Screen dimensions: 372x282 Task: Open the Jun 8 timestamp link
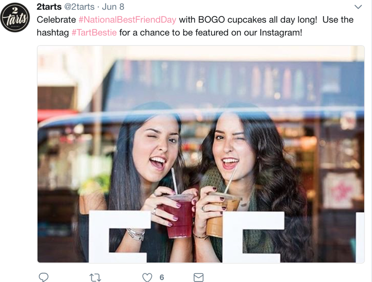tap(113, 6)
